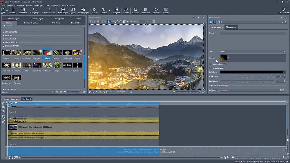Enable the Horizontal spiegeln checkbox
This screenshot has width=290, height=163.
[x=211, y=64]
